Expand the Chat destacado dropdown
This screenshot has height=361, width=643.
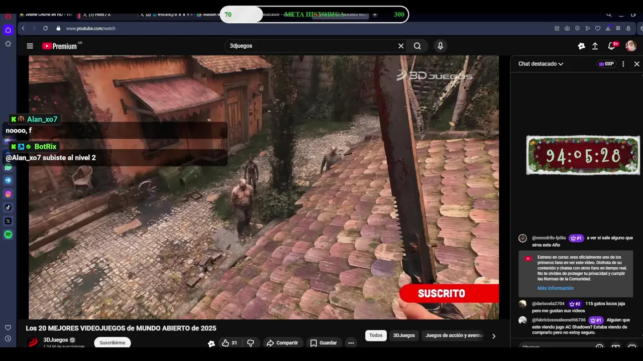[541, 64]
